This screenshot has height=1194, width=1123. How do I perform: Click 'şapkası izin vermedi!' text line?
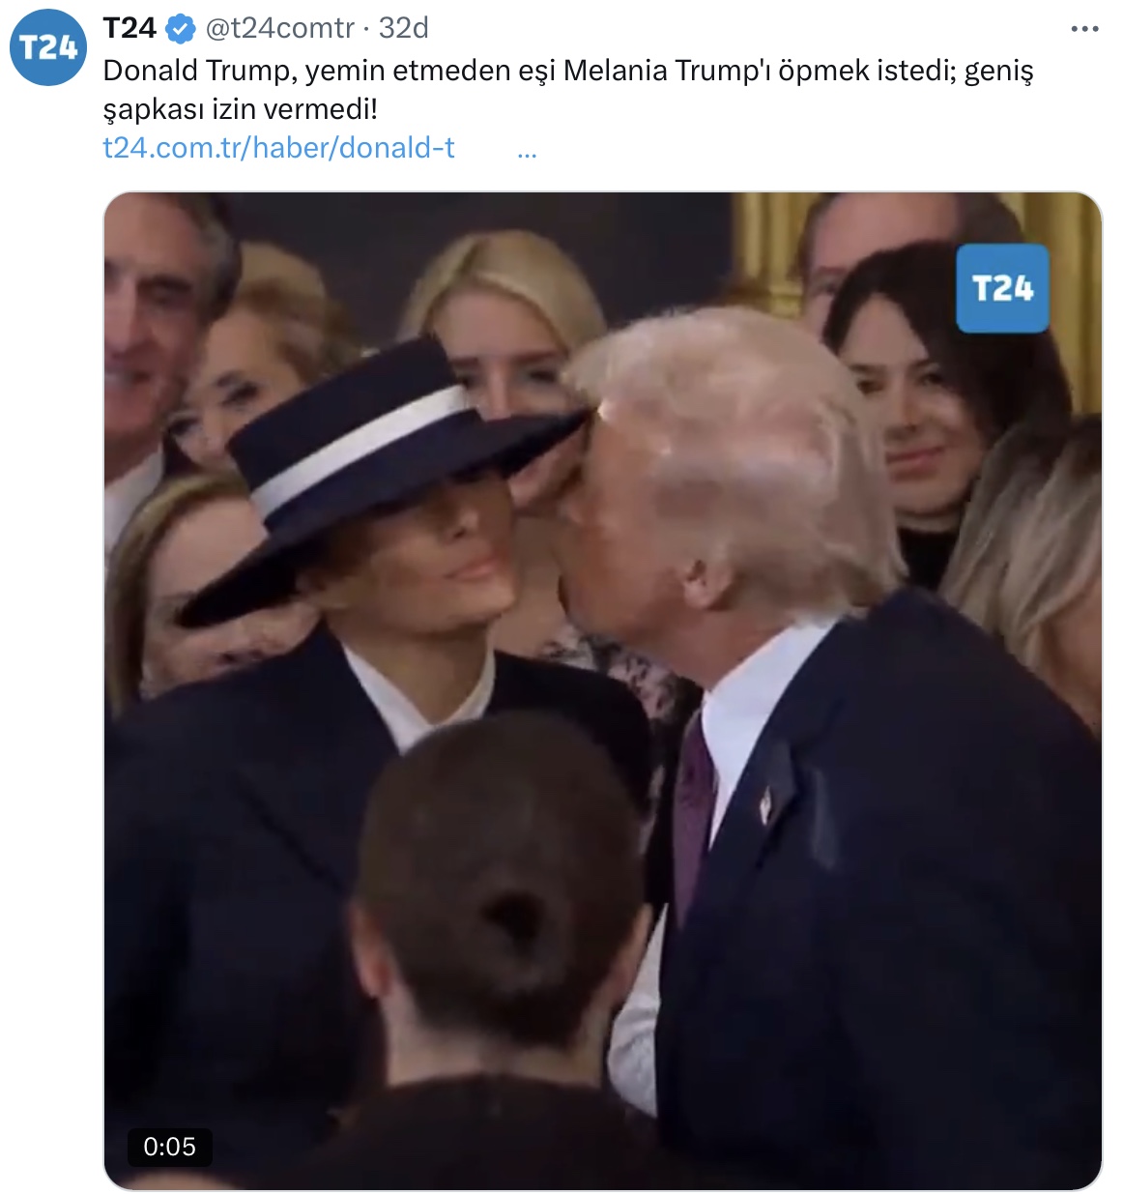point(240,109)
